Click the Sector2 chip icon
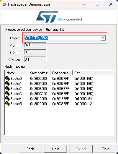Viewport: 118px width, 154px height. point(8,88)
